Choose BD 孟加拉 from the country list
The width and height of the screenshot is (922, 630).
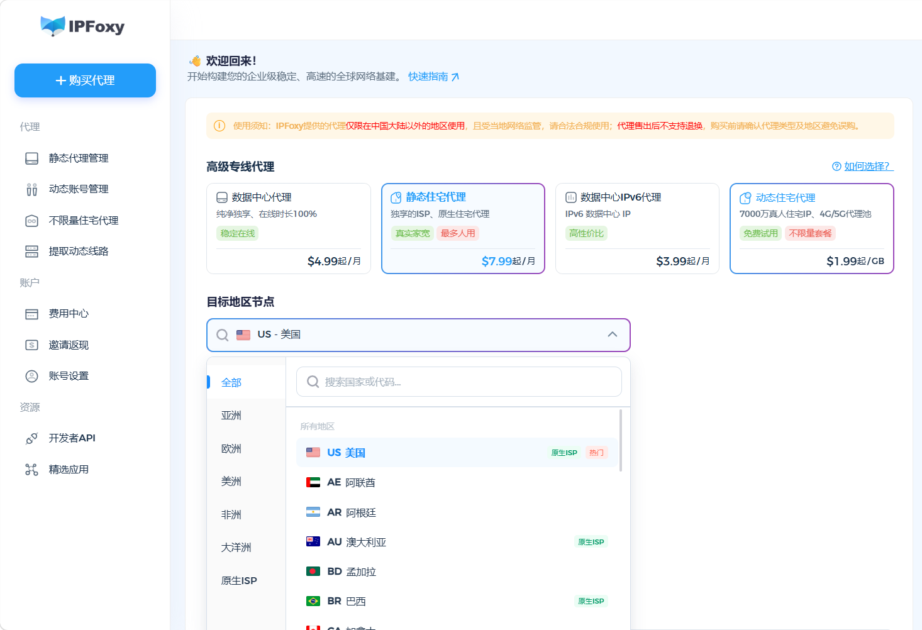[x=457, y=572]
